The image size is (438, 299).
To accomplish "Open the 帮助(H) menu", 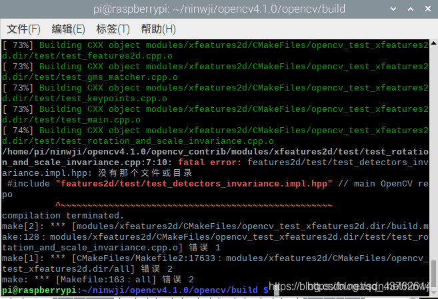I will point(159,29).
